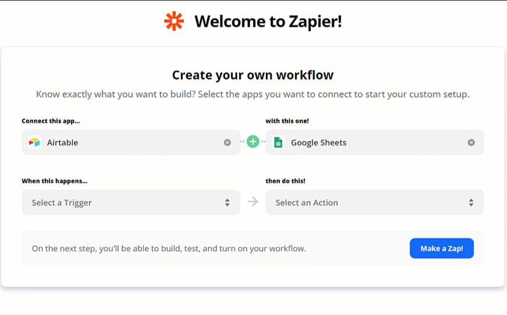Click the Airtable app icon
507x315 pixels.
coord(34,142)
